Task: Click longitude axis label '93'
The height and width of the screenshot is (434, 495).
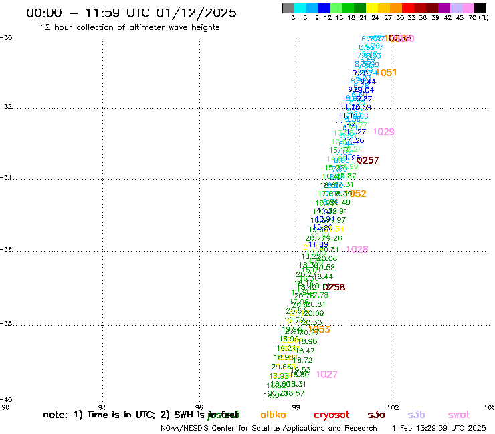Action: point(102,407)
